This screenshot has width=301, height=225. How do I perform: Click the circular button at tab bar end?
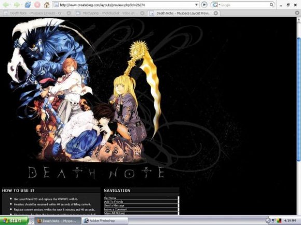point(297,13)
